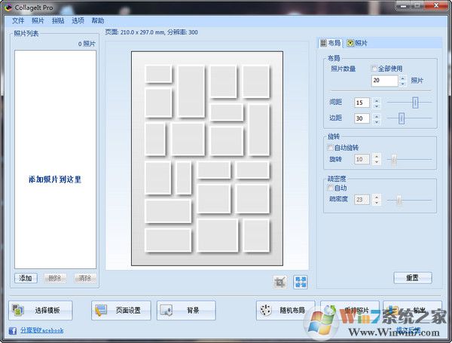Open the 拼贴 menu

[58, 21]
